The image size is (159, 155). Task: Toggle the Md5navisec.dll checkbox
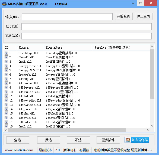6,105
